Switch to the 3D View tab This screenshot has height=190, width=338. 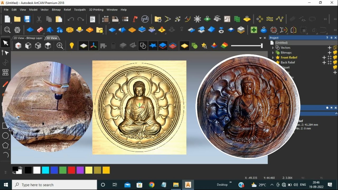click(x=52, y=38)
